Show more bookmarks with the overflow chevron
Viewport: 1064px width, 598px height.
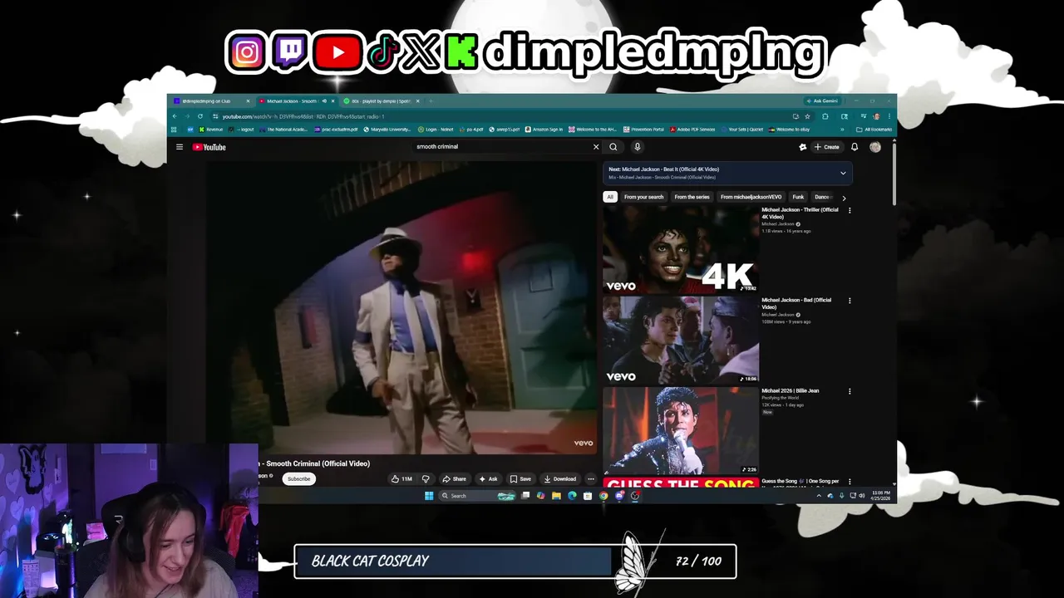(842, 130)
